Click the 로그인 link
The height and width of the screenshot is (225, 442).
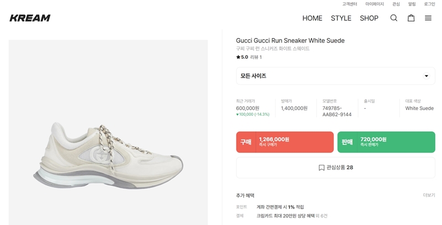[429, 4]
